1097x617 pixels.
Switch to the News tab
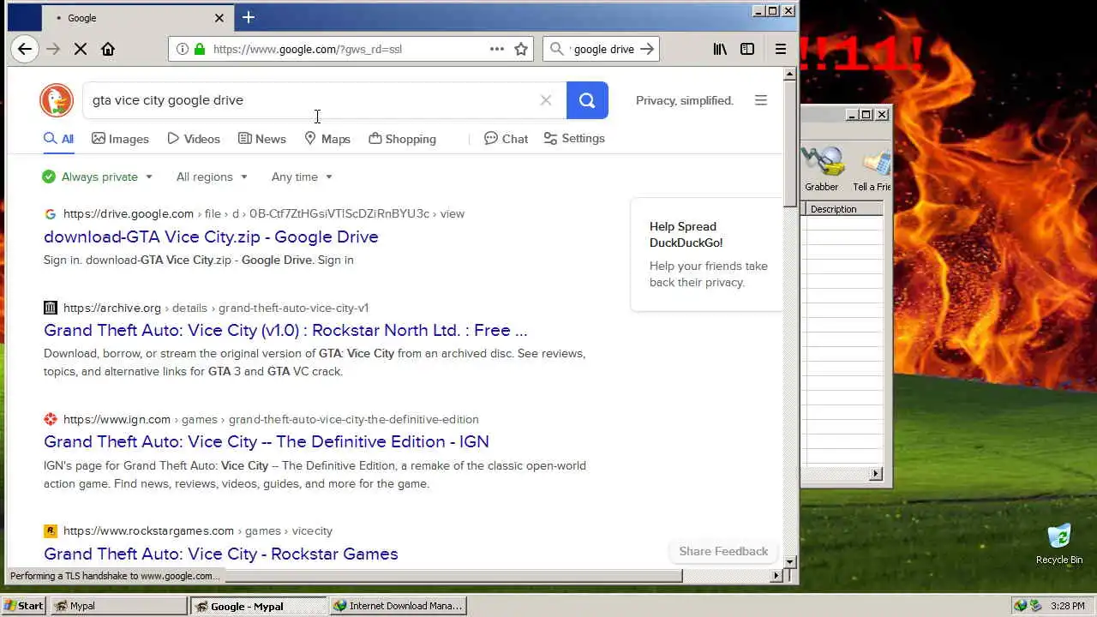tap(262, 139)
